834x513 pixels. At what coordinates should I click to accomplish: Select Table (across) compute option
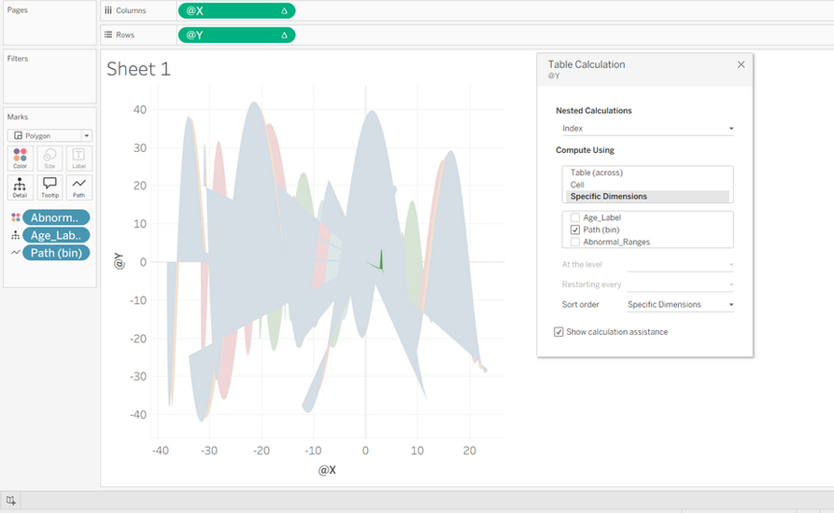tap(596, 173)
